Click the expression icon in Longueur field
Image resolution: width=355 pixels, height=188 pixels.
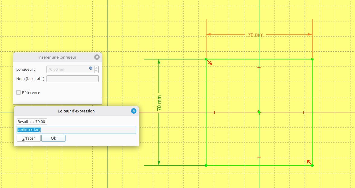91,68
